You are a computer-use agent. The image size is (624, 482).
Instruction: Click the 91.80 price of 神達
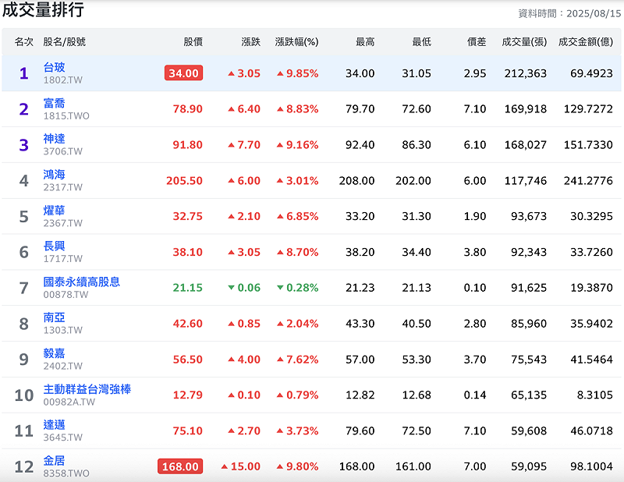187,145
